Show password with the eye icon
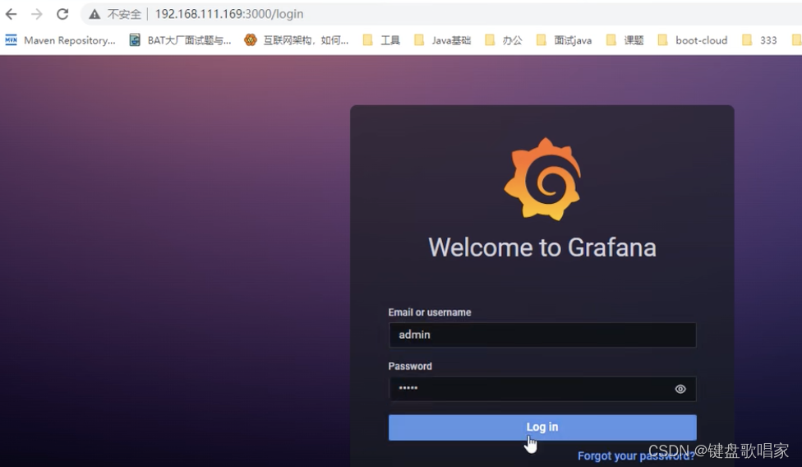This screenshot has height=467, width=802. (x=680, y=389)
